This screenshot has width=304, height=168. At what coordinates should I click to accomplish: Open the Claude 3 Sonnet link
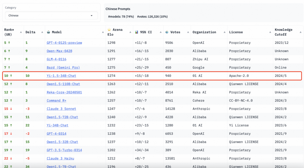click(61, 109)
